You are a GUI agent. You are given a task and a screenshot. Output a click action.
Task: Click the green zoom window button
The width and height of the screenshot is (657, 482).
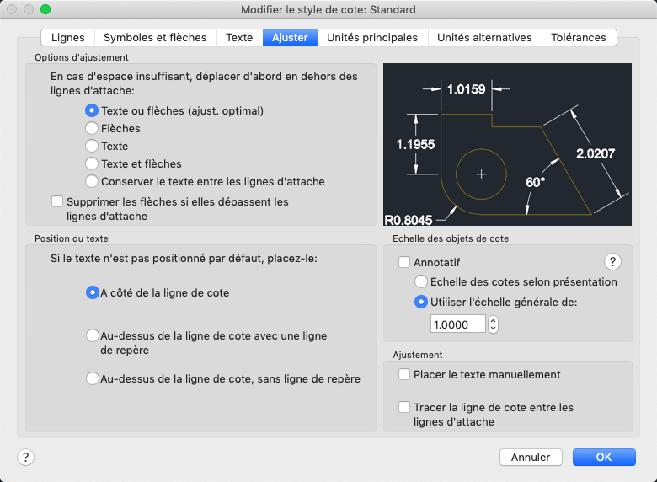pos(45,9)
